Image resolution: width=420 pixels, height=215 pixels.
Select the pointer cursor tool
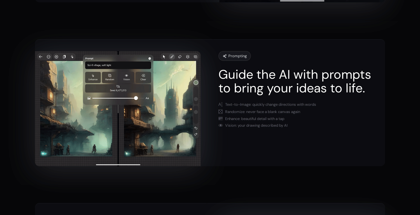(164, 57)
